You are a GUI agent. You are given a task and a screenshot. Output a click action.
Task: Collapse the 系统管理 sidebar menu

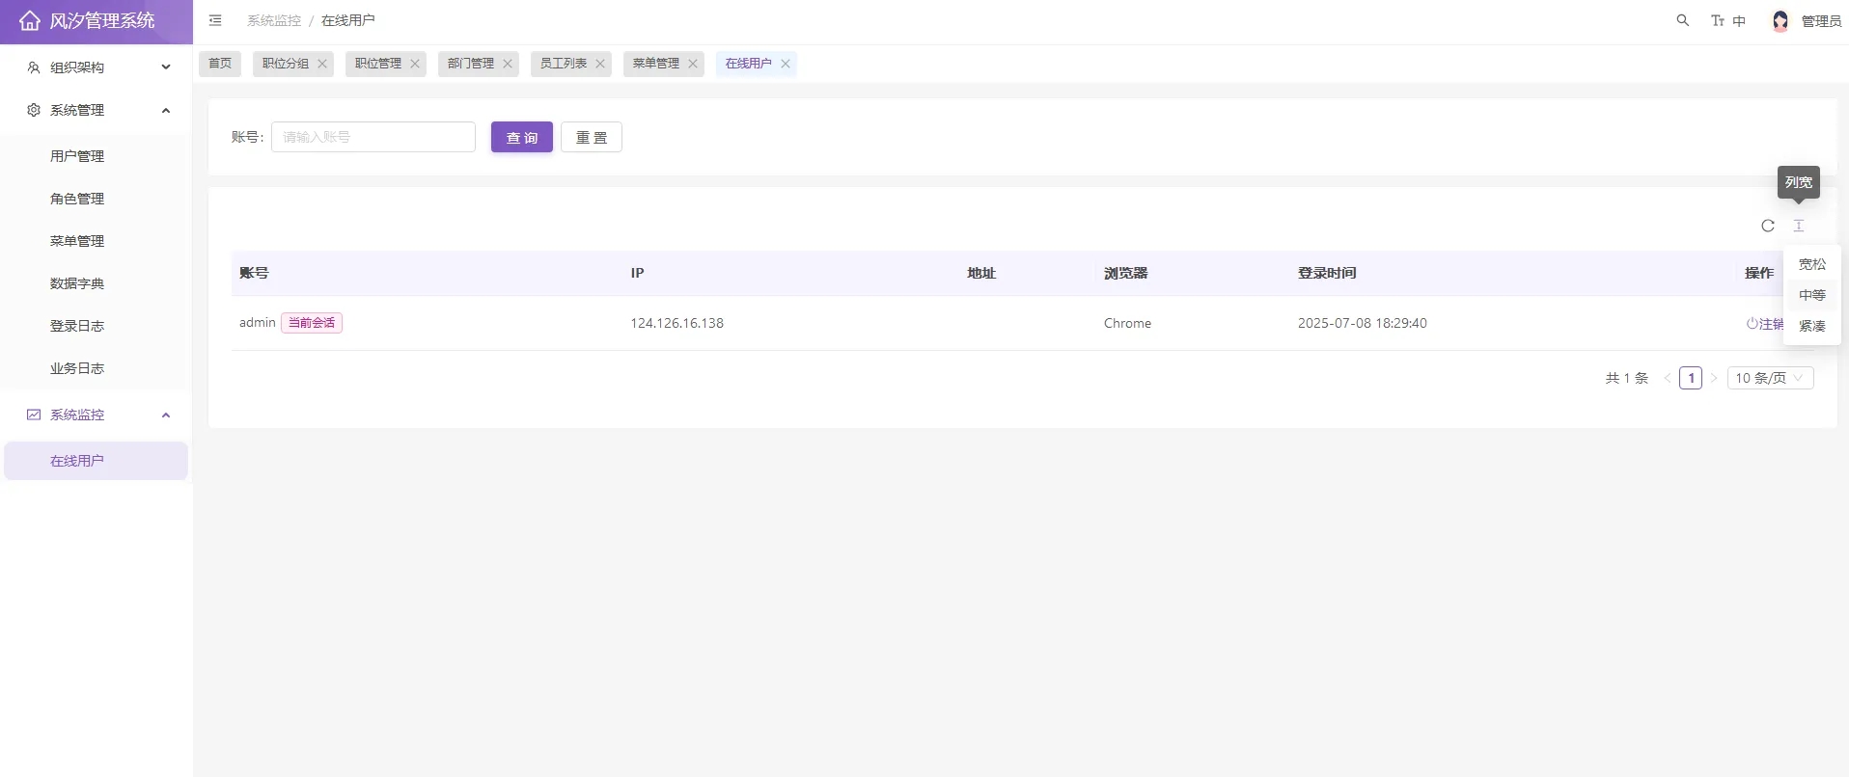click(x=96, y=110)
